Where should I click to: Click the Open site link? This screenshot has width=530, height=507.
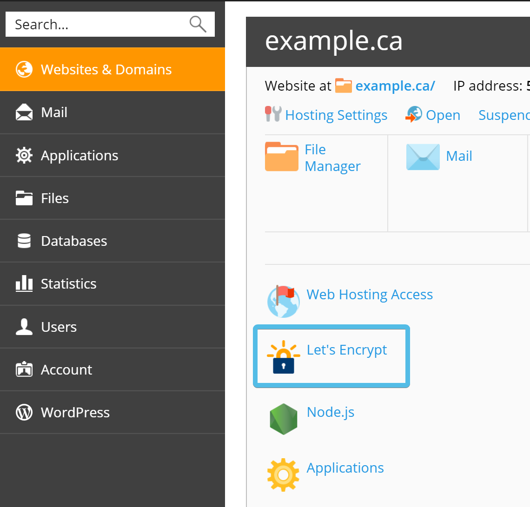pos(443,115)
